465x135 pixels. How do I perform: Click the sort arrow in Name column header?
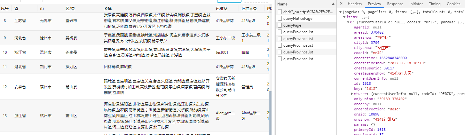334,4
